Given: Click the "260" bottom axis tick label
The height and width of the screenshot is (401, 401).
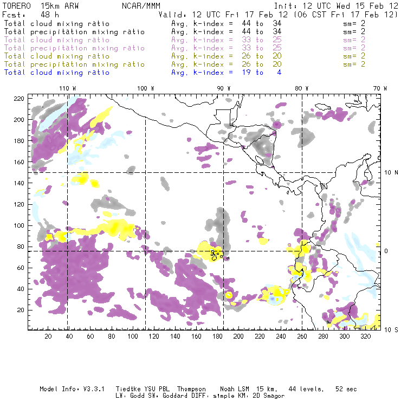Looking at the screenshot, I should coord(302,337).
